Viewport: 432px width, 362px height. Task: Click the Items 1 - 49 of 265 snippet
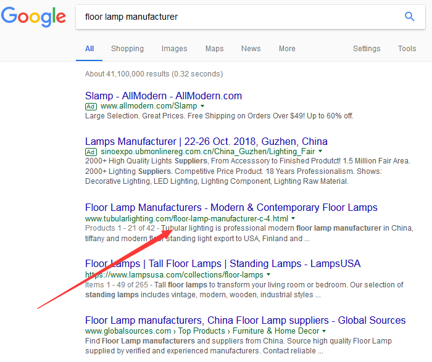pyautogui.click(x=244, y=290)
